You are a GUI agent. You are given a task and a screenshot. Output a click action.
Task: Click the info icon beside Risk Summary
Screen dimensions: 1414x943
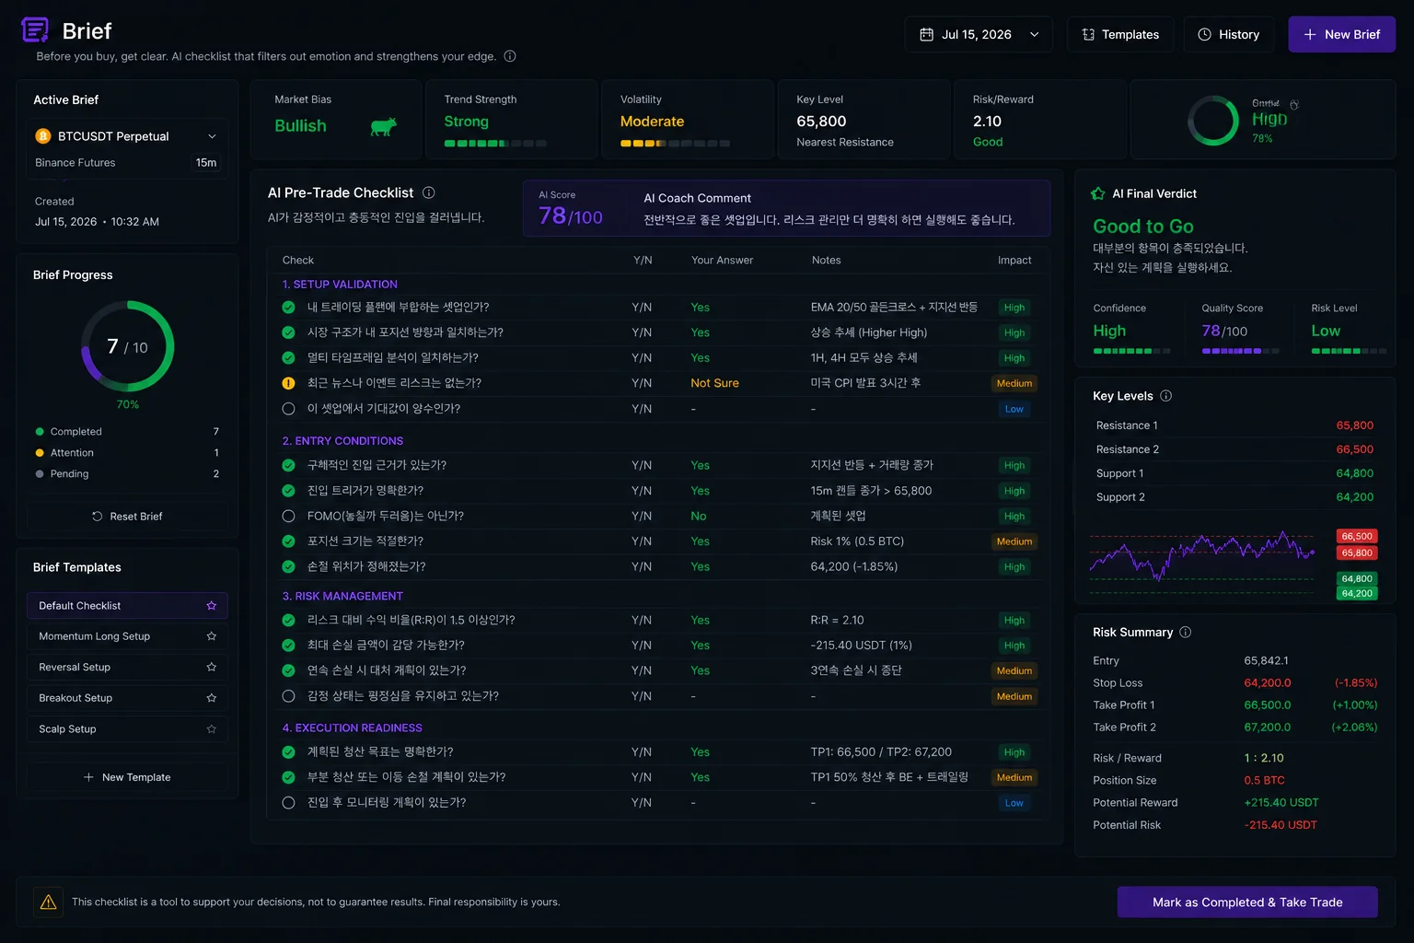1186,633
